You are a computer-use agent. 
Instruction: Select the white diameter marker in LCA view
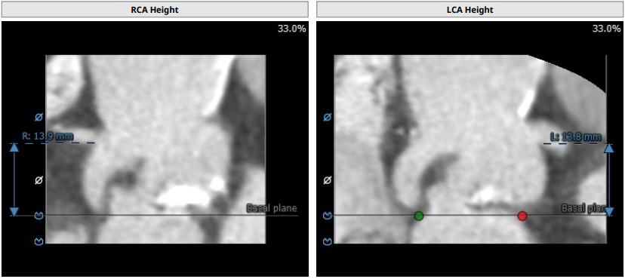point(328,180)
